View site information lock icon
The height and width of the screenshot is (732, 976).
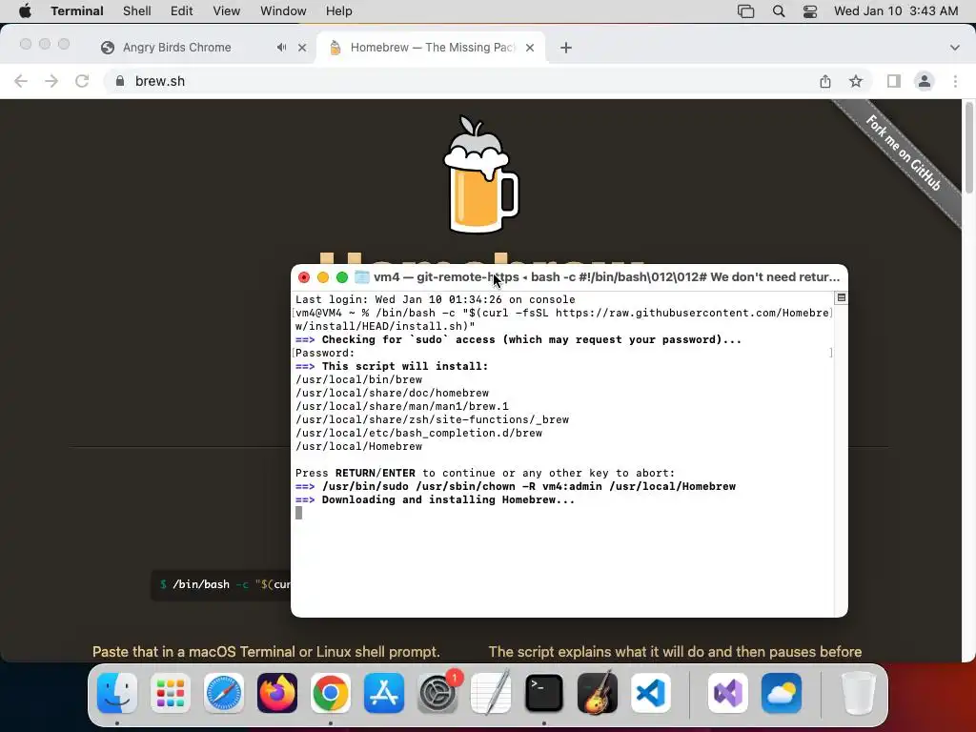tap(119, 81)
